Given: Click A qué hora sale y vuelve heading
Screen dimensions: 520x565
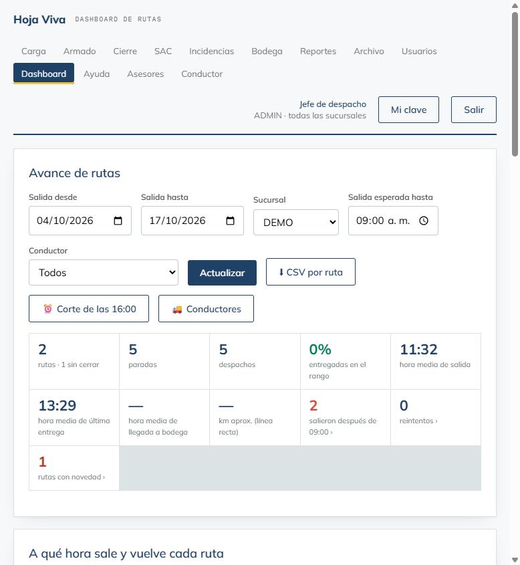Looking at the screenshot, I should [126, 553].
